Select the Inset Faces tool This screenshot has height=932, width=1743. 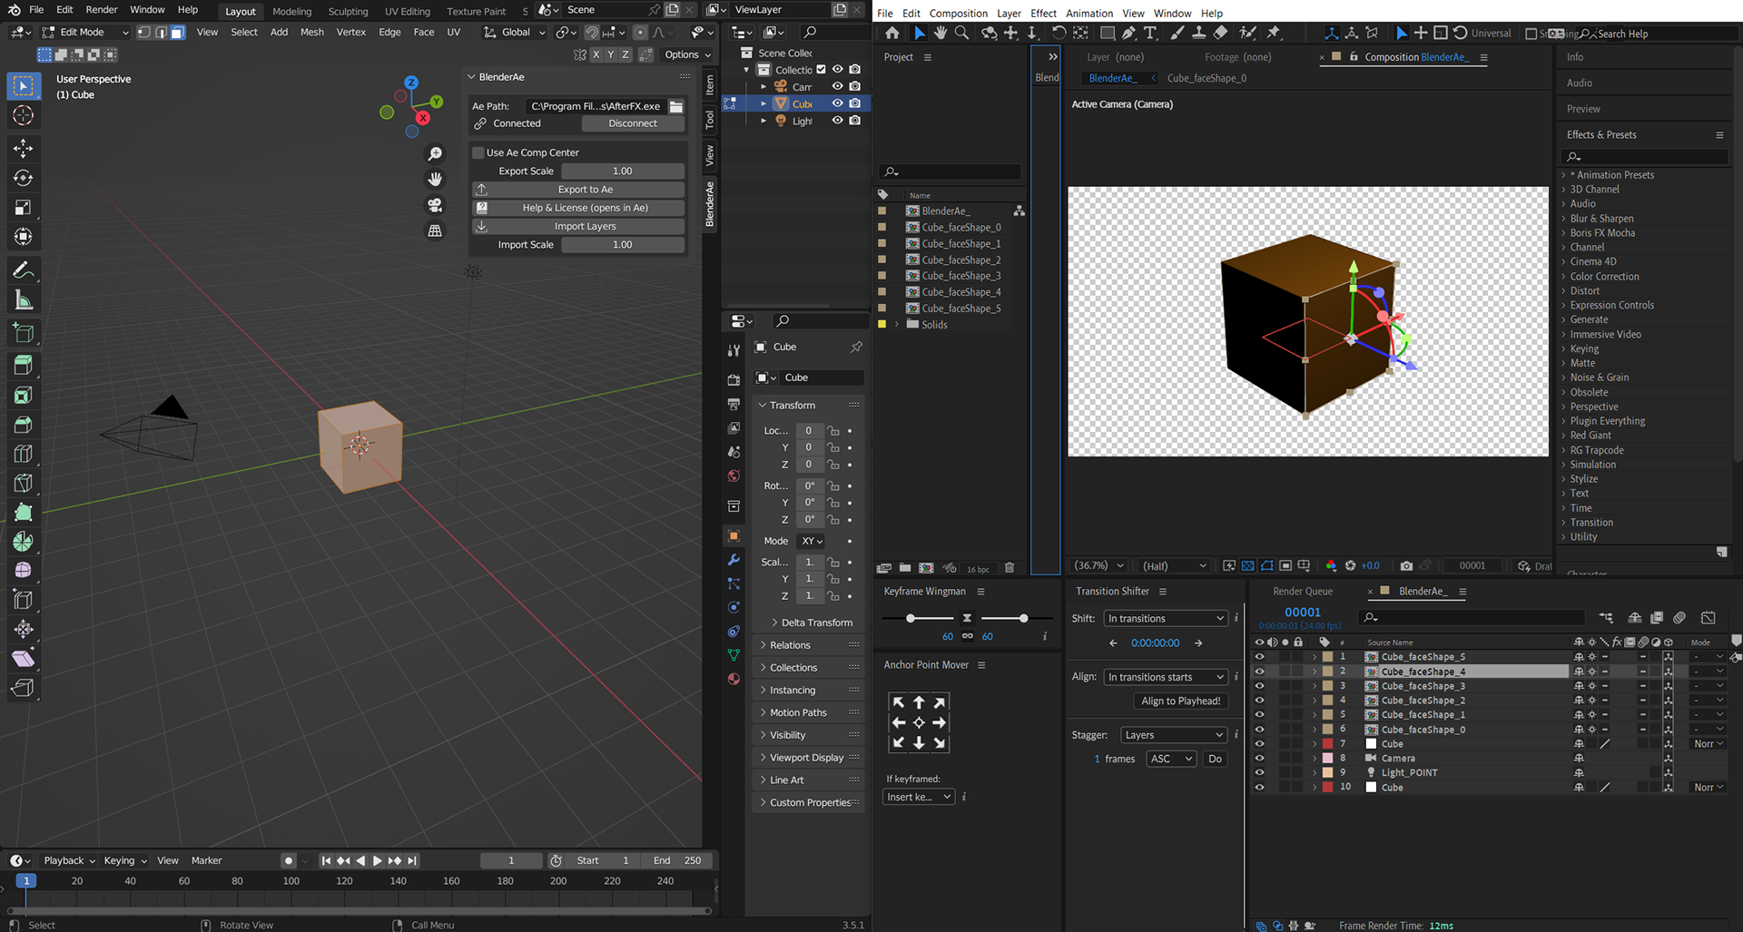pos(24,395)
